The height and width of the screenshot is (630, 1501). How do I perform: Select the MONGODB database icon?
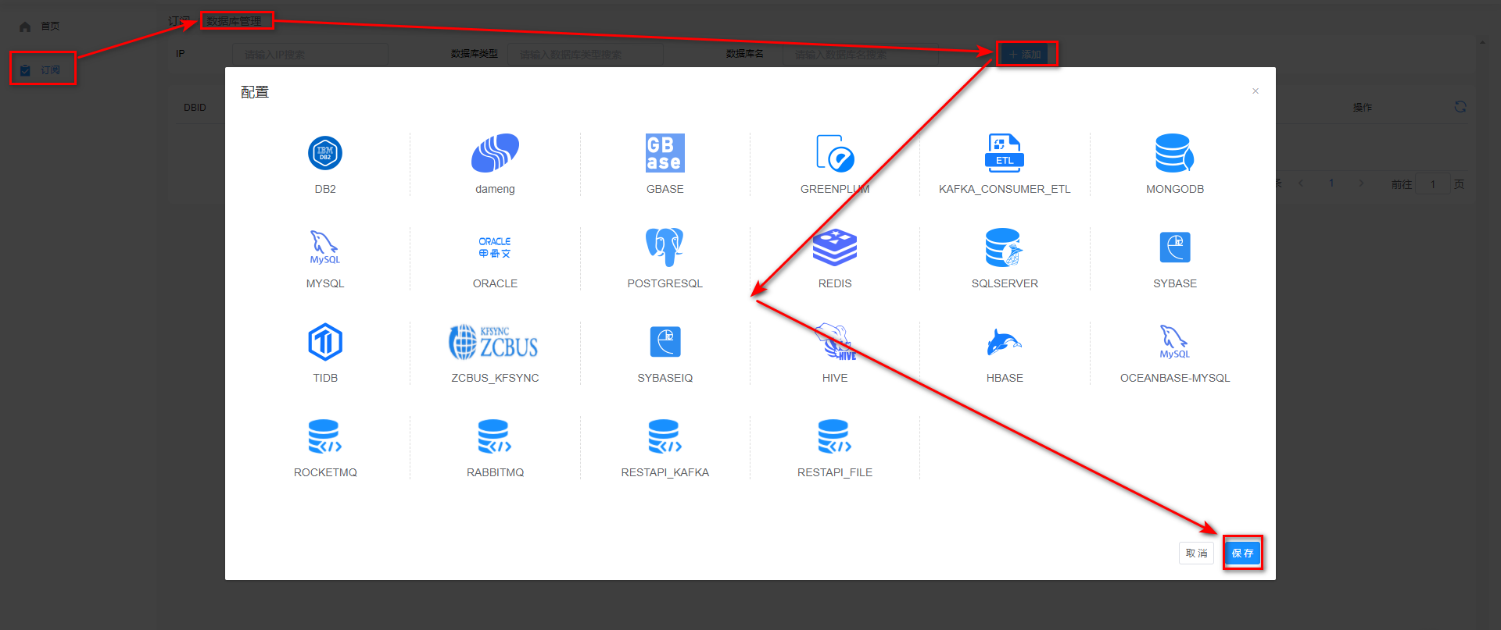click(1174, 153)
